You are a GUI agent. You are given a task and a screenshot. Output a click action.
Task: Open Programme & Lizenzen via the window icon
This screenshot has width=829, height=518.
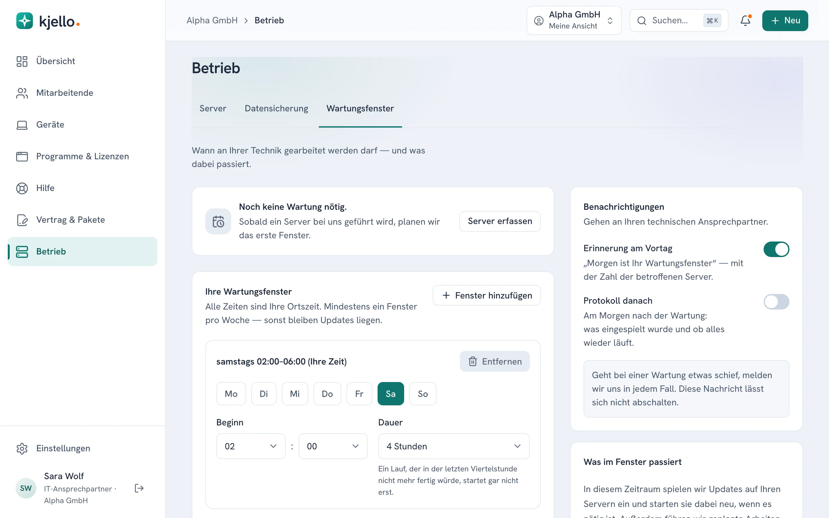click(22, 157)
